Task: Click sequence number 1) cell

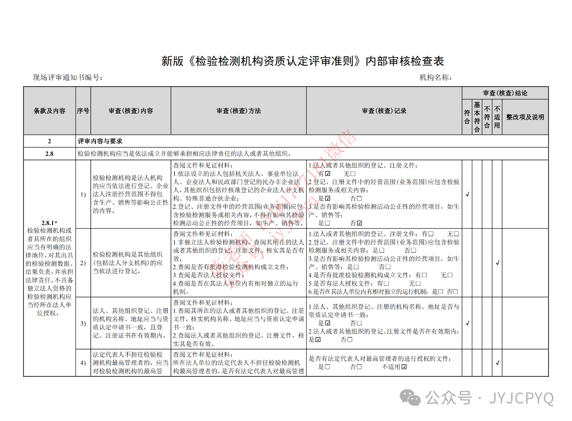Action: point(83,194)
